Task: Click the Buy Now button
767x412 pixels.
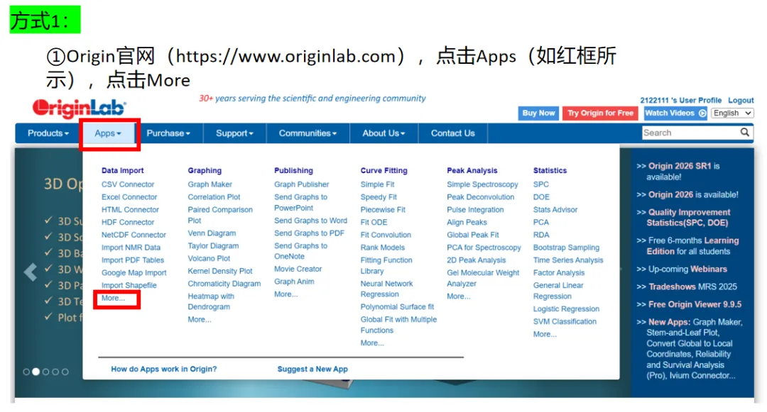Action: [x=538, y=113]
